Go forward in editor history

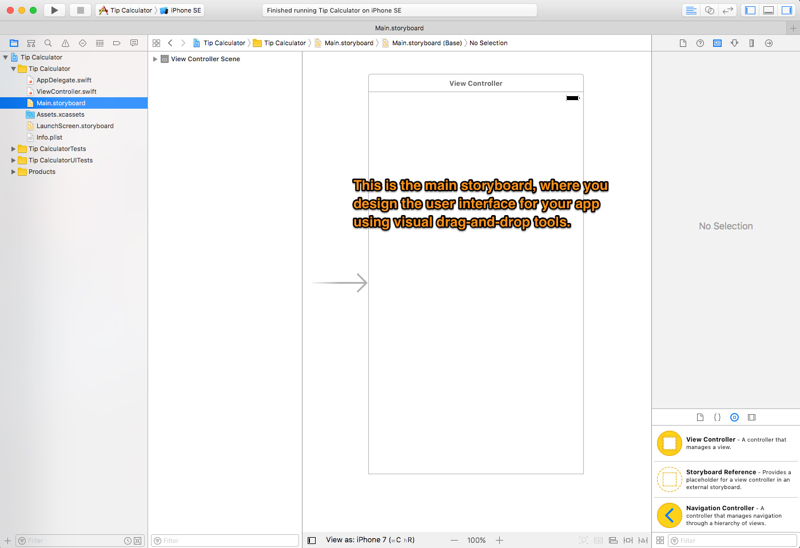coord(183,43)
